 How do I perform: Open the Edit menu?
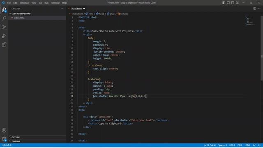pyautogui.click(x=15, y=3)
